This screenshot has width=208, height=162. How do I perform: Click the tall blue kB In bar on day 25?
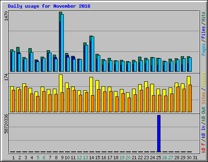pyautogui.click(x=159, y=134)
